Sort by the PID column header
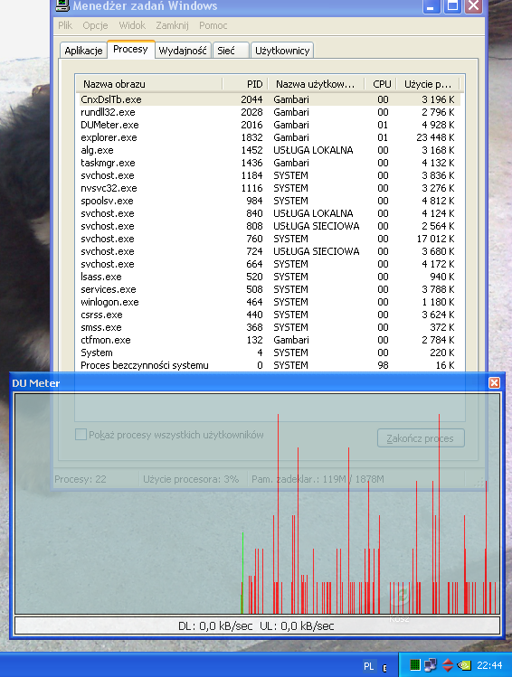Viewport: 512px width, 677px height. click(245, 84)
